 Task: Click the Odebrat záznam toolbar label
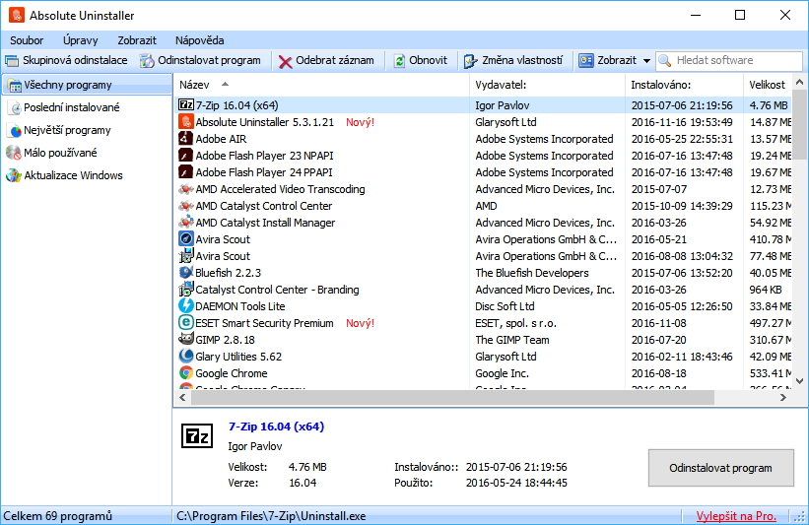335,60
